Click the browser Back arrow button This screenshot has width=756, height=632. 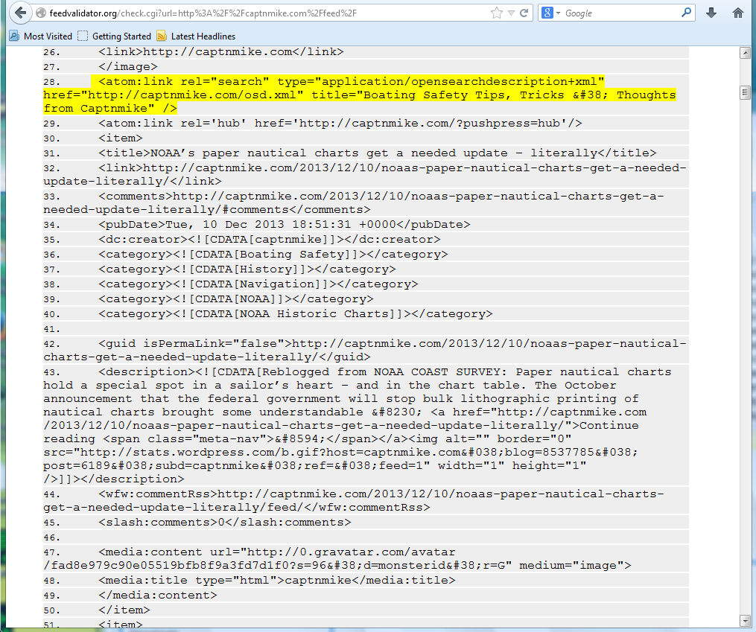click(20, 13)
